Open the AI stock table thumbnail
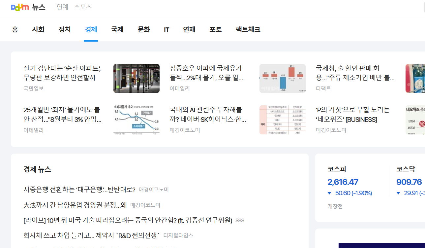Screen dimensions: 425x248 283,120
